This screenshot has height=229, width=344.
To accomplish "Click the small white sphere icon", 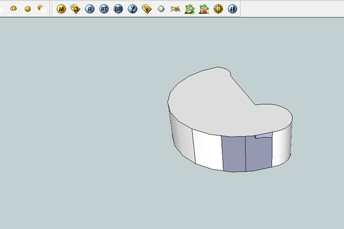I will coord(161,9).
